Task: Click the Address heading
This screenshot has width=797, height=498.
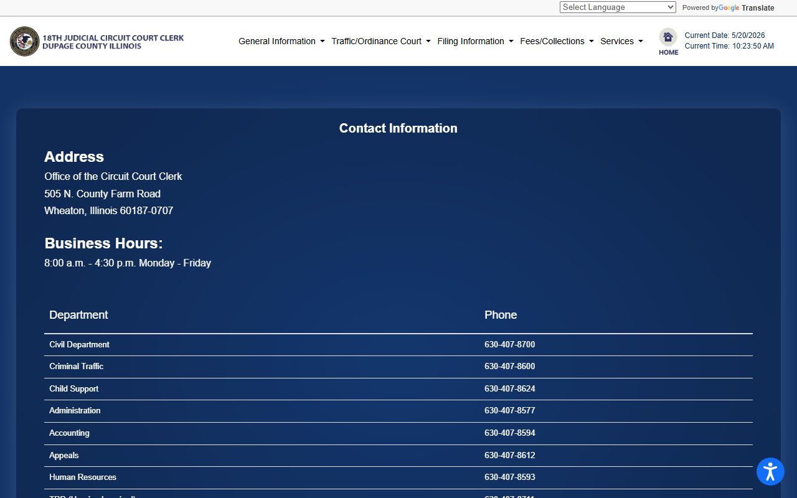Action: tap(74, 157)
